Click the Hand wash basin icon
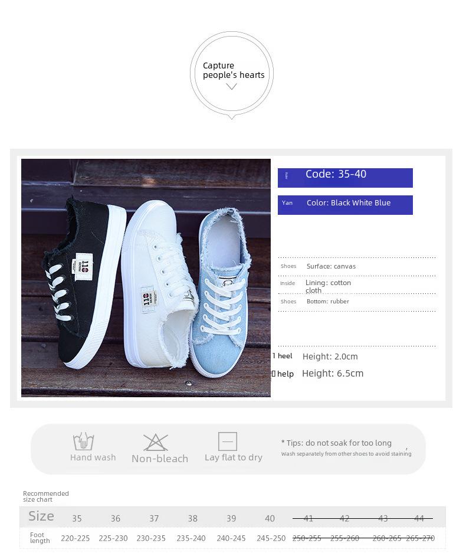Image resolution: width=466 pixels, height=556 pixels. 83,441
